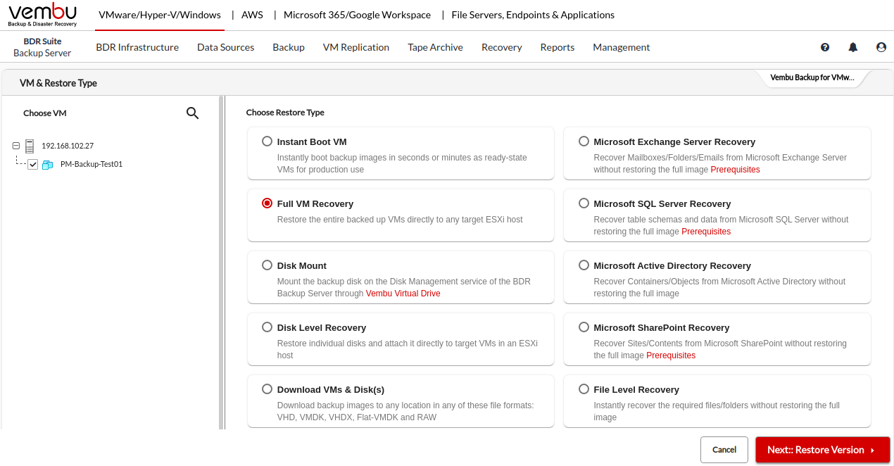Click the VM icon beside PM-Backup-Test01
This screenshot has width=894, height=466.
point(48,165)
